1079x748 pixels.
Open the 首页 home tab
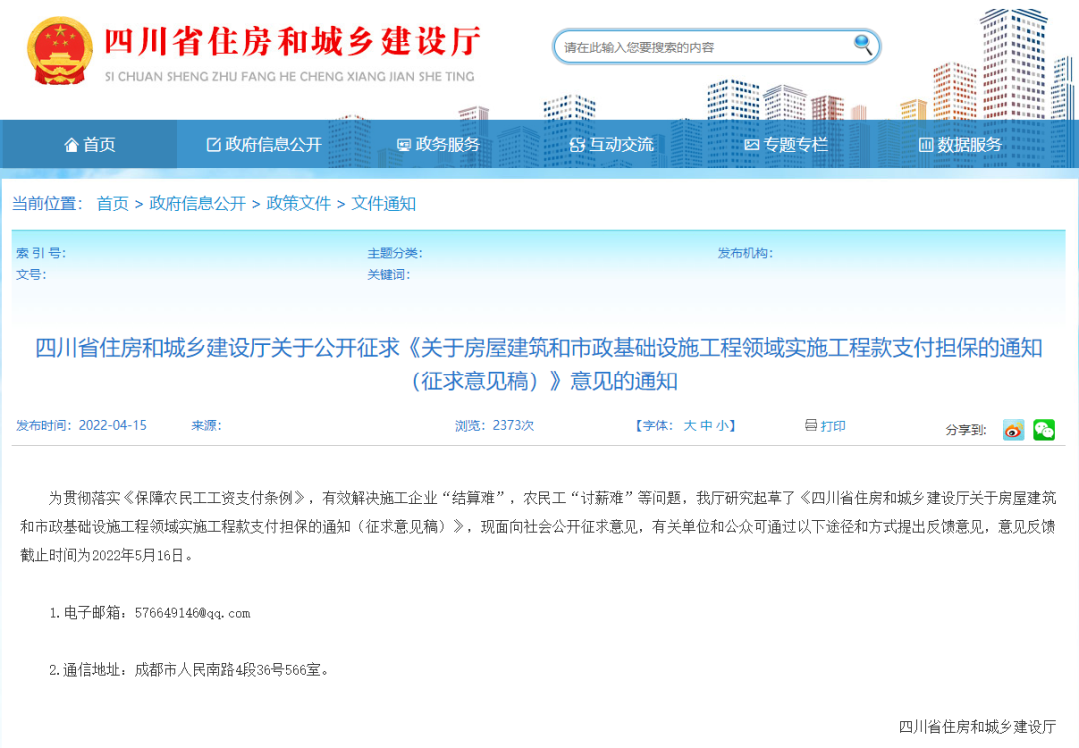click(90, 145)
